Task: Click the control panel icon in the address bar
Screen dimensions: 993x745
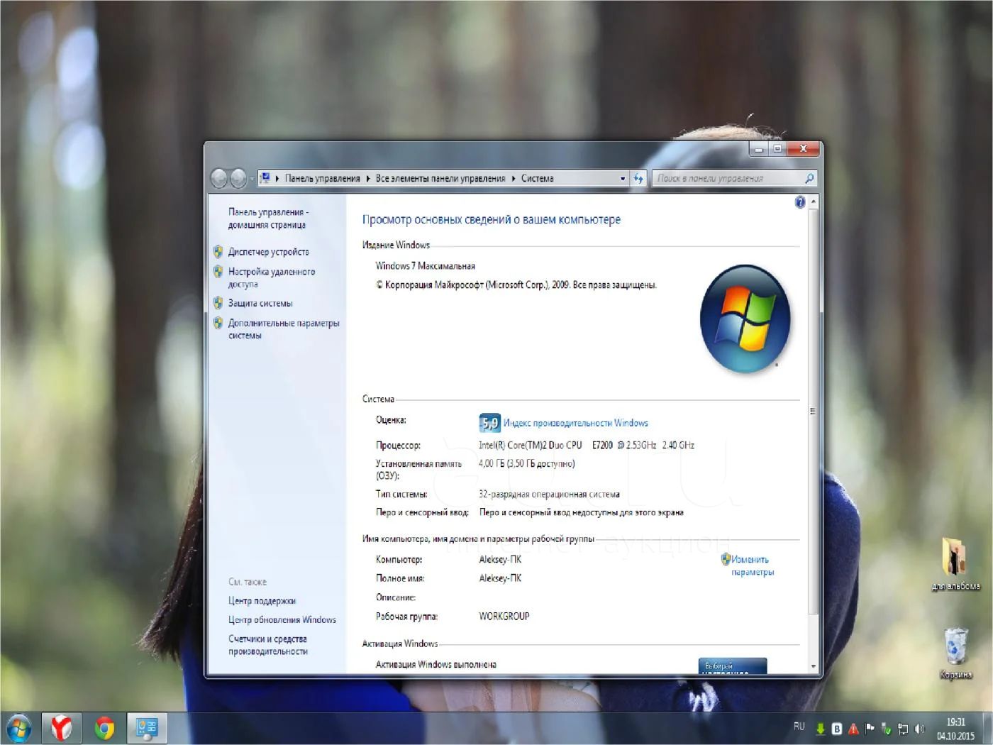Action: [265, 178]
